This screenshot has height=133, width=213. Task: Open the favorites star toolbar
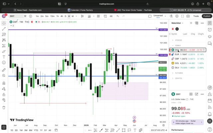[x=4, y=127]
